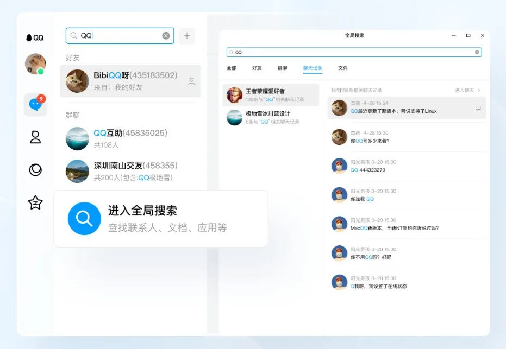Viewport: 506px width, 349px height.
Task: Click the 进入聊天 link
Action: (x=467, y=90)
